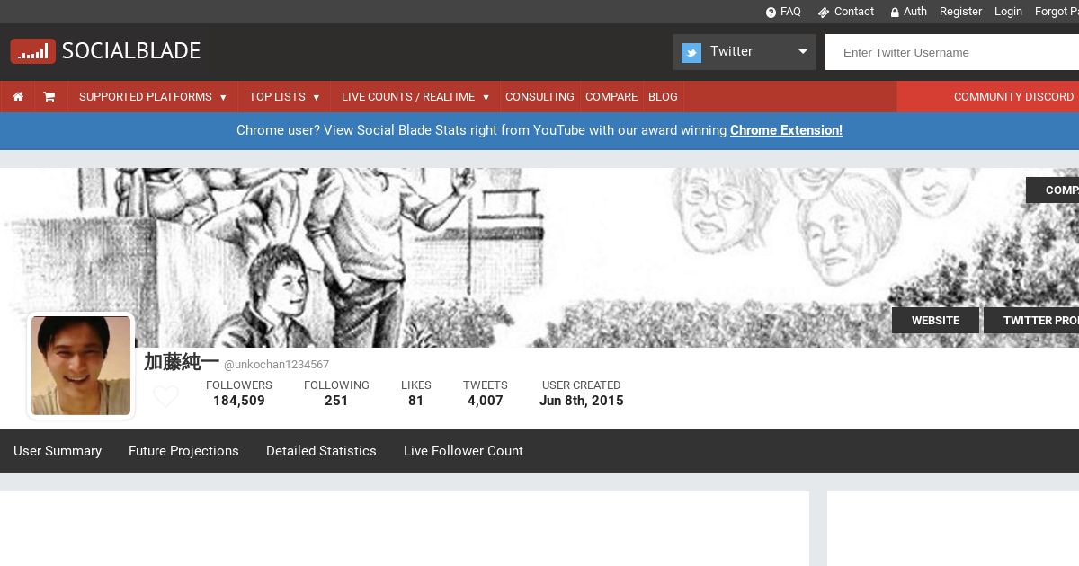Click the user profile avatar photo
Screen dimensions: 1079x566
[x=81, y=366]
